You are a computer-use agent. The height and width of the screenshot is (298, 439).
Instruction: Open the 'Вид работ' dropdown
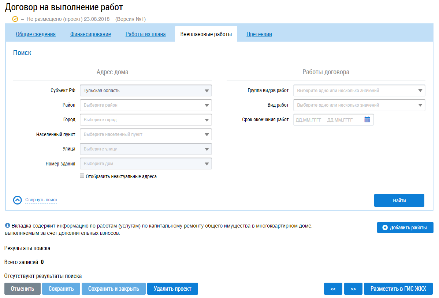coord(420,105)
